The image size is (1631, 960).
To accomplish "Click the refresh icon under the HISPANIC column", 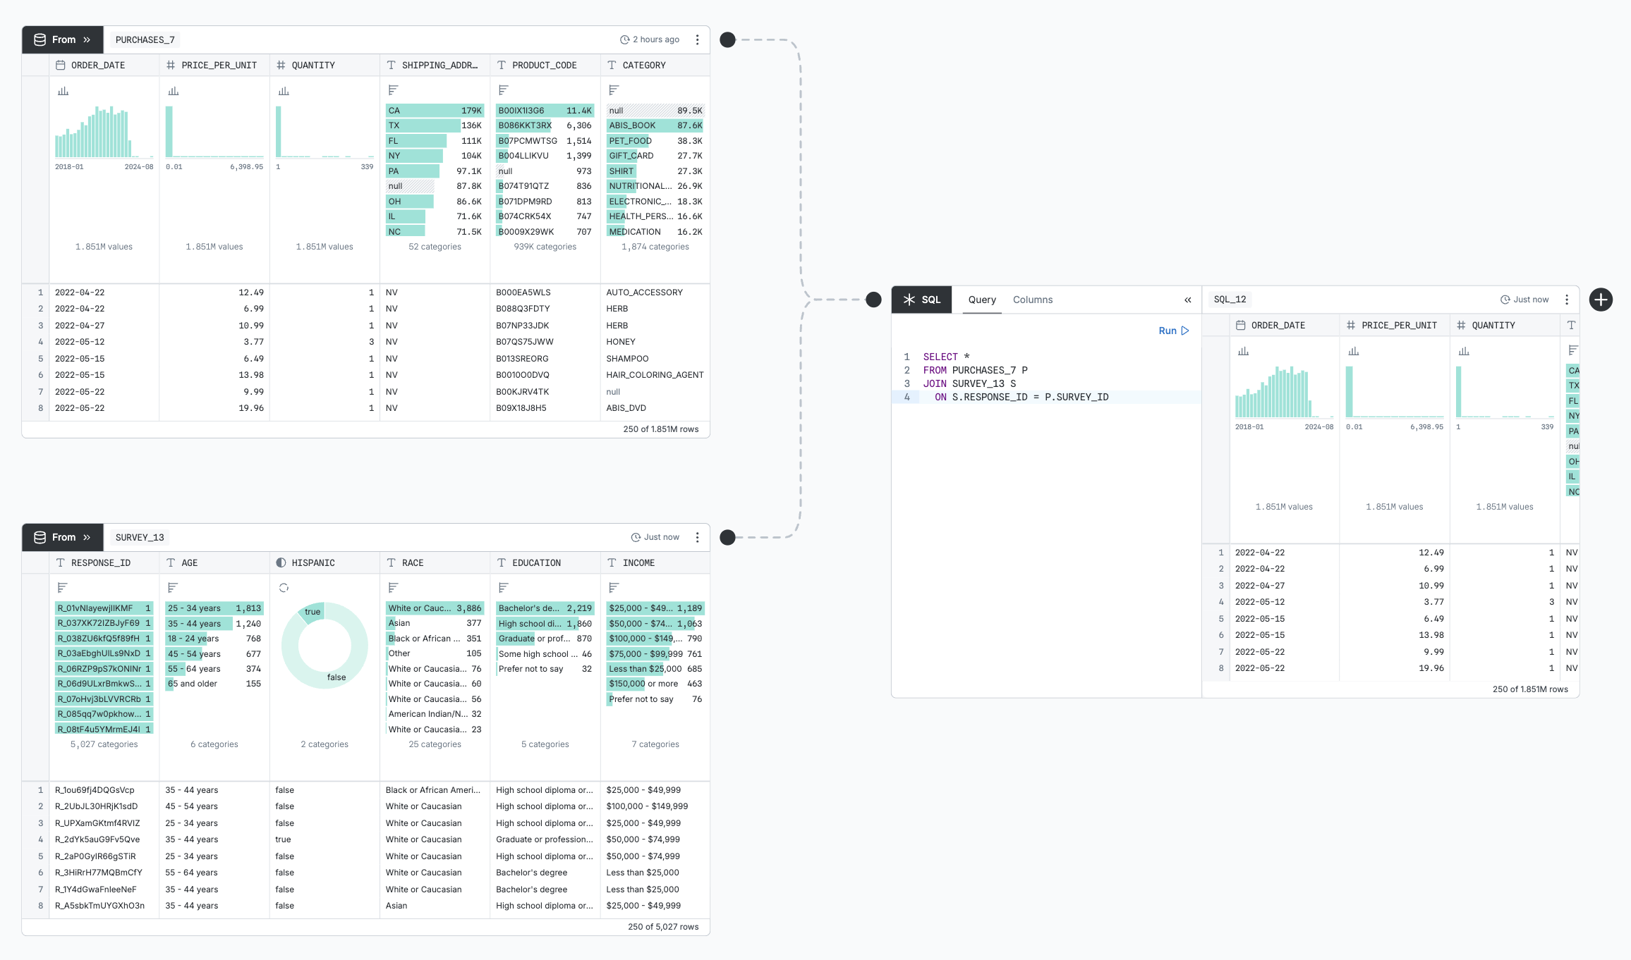I will [284, 587].
